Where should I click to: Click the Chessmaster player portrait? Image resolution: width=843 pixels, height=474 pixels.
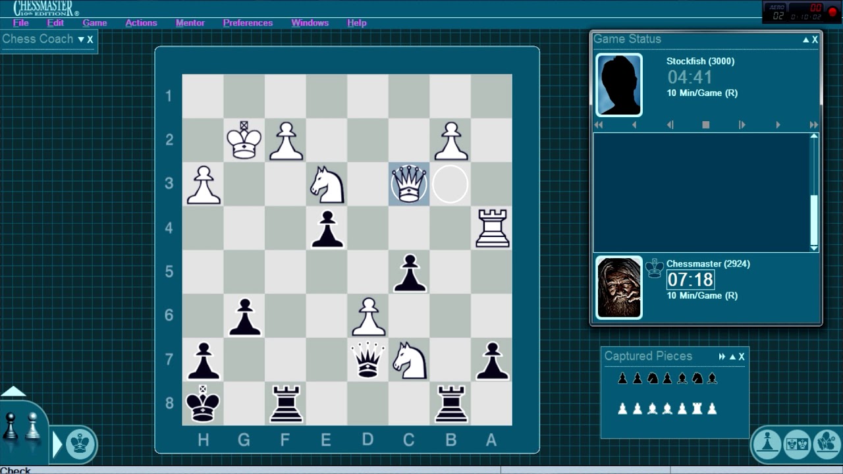pos(619,287)
